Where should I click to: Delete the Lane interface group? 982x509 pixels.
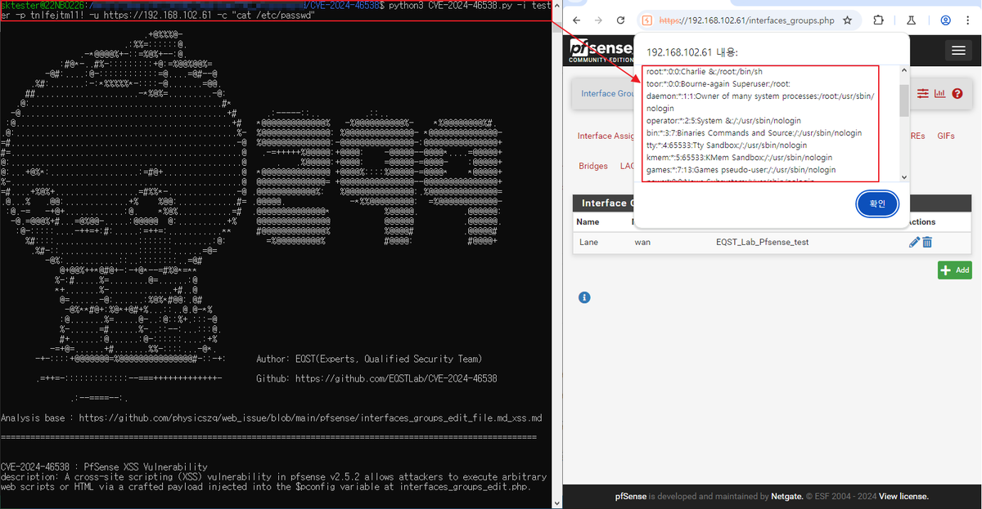click(x=927, y=242)
